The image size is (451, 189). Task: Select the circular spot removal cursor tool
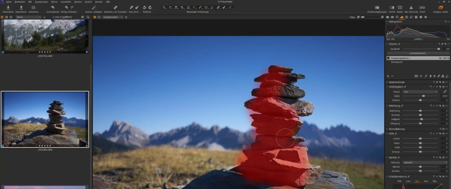pyautogui.click(x=206, y=7)
